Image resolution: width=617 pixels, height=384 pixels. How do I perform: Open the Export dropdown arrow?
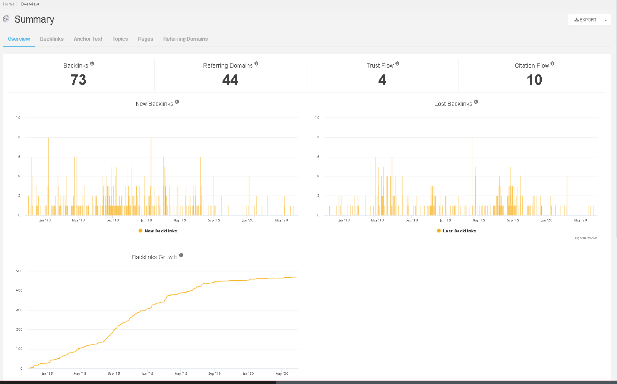tap(606, 20)
